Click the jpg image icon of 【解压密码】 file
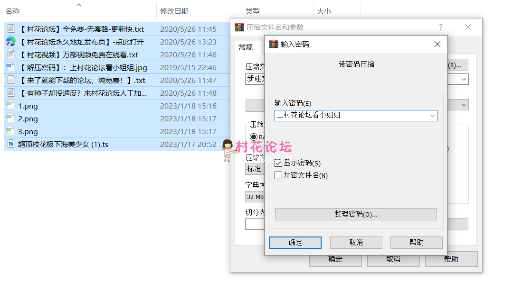513x300 pixels. coord(10,67)
